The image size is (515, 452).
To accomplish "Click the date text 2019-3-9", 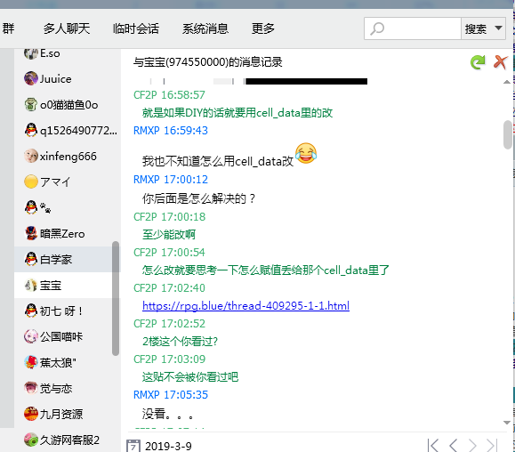I will tap(168, 446).
